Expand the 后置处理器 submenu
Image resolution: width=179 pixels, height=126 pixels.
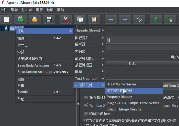pyautogui.click(x=89, y=65)
